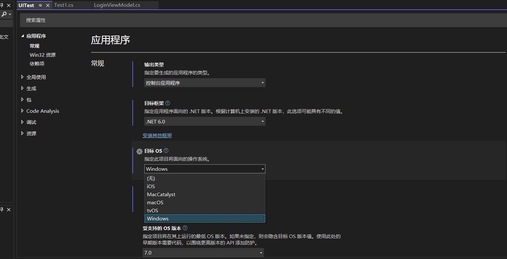Choose macOS in the OS list

(205, 202)
